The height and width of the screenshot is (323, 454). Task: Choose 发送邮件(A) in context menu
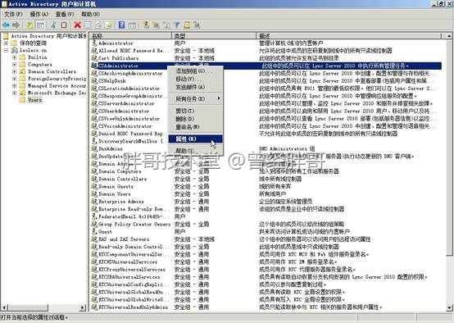[x=195, y=87]
